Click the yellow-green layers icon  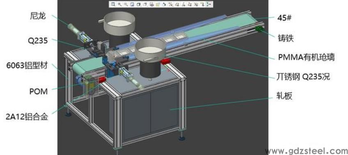[158, 4]
